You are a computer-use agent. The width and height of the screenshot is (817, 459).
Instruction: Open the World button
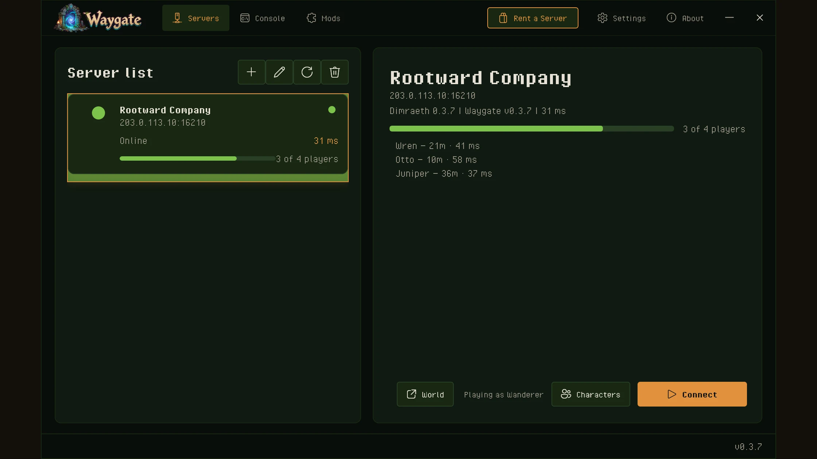tap(425, 394)
